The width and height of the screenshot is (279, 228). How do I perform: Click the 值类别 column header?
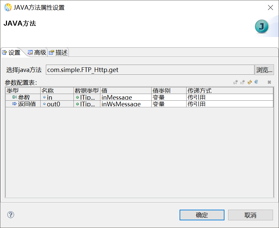tap(169, 90)
